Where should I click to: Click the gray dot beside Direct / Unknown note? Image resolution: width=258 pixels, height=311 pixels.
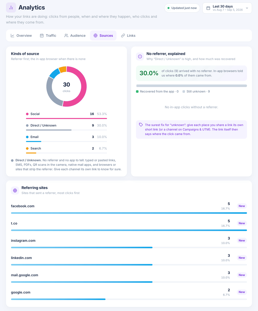[12, 160]
